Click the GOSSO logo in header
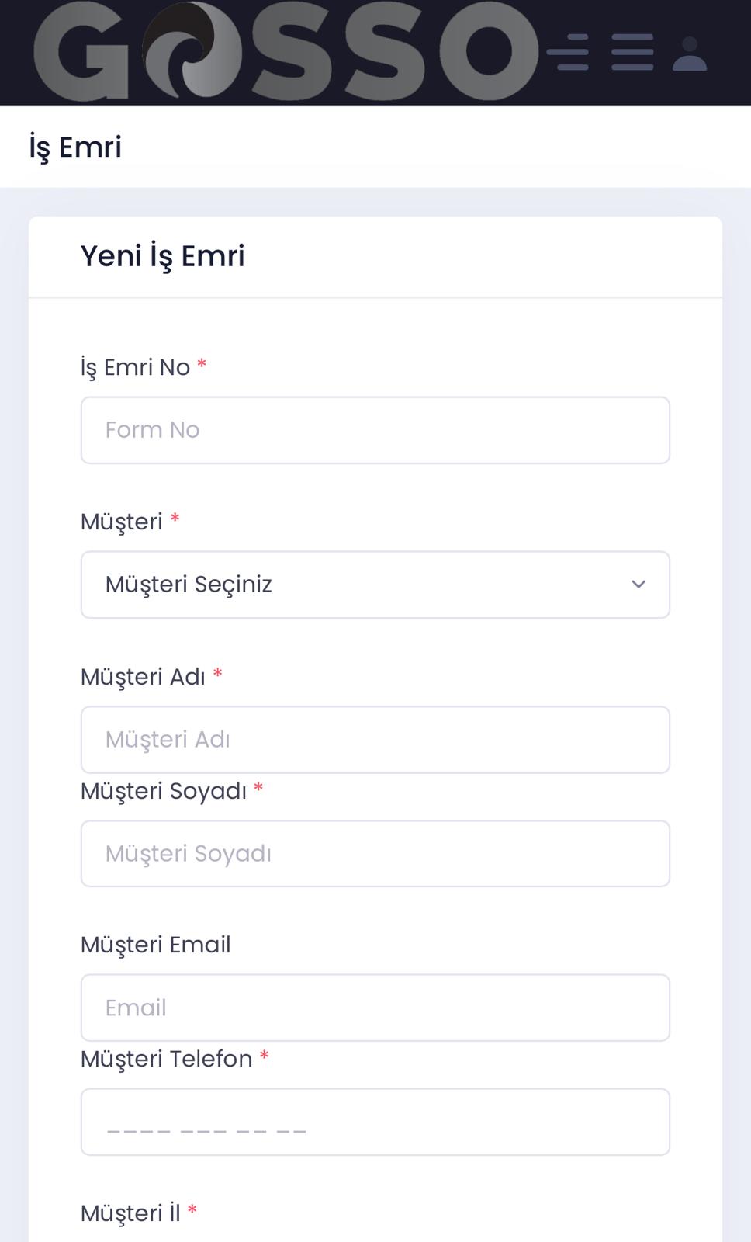 pos(286,51)
